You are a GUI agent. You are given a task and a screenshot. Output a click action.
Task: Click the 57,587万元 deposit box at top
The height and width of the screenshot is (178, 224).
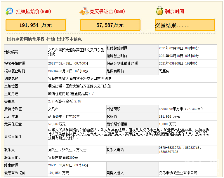pyautogui.click(x=110, y=25)
